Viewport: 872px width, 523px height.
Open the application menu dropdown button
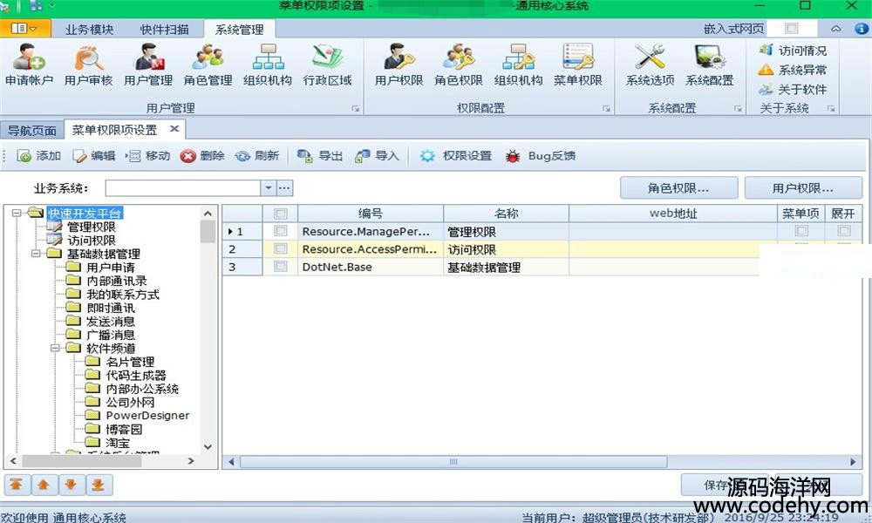click(25, 29)
